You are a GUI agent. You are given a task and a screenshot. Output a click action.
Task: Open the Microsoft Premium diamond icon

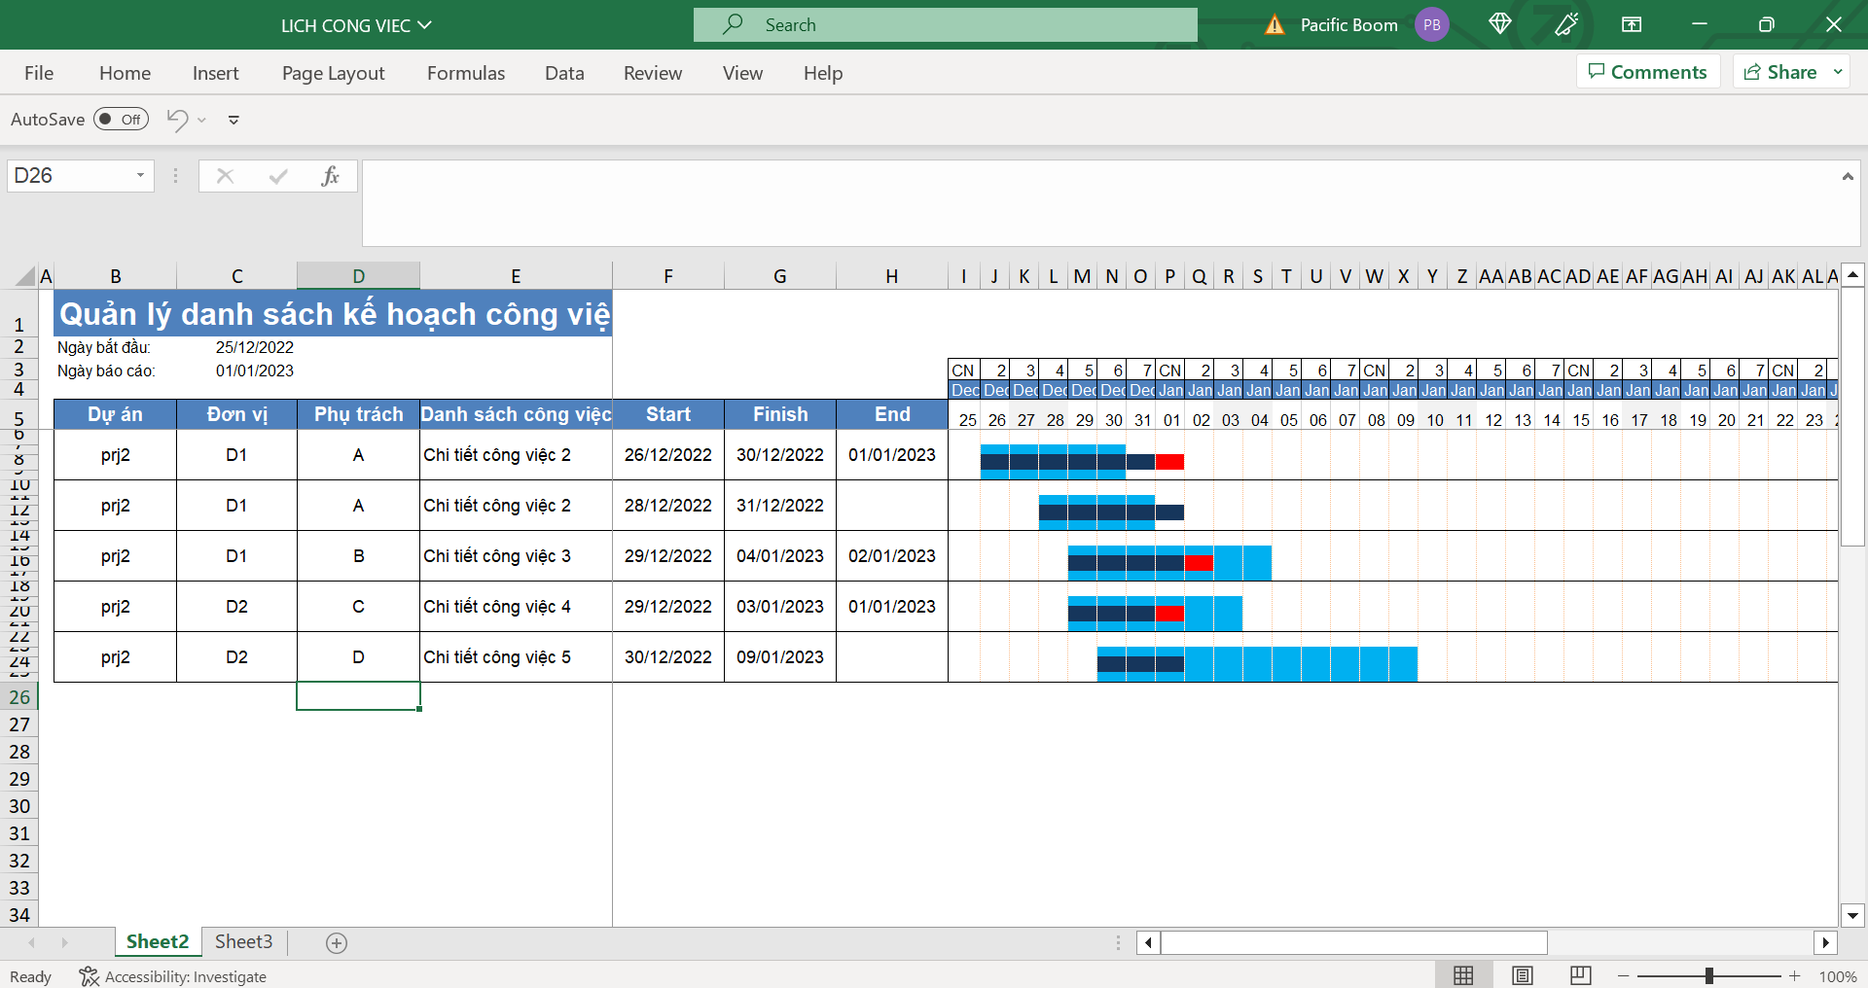pos(1499,24)
